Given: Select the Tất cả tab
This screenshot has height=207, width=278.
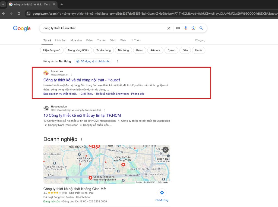Looking at the screenshot, I should coord(47,40).
